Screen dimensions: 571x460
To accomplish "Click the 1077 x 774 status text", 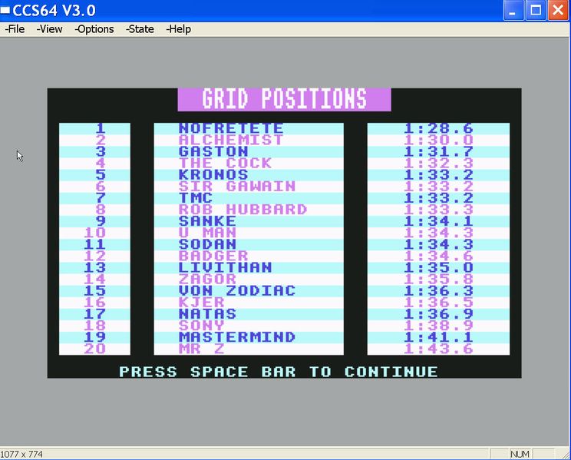I will point(22,454).
